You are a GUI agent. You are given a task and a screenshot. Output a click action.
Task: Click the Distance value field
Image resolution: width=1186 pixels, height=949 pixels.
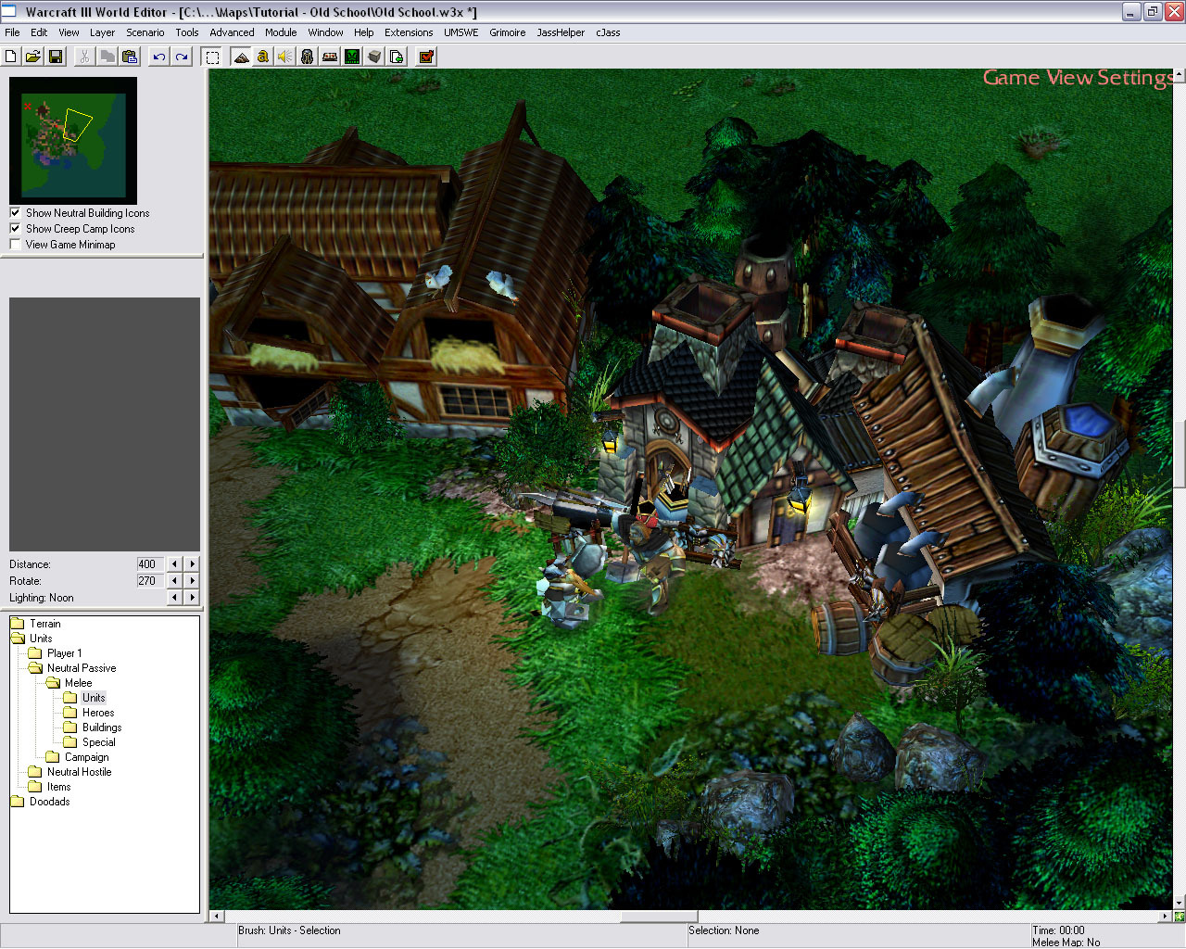(x=149, y=563)
